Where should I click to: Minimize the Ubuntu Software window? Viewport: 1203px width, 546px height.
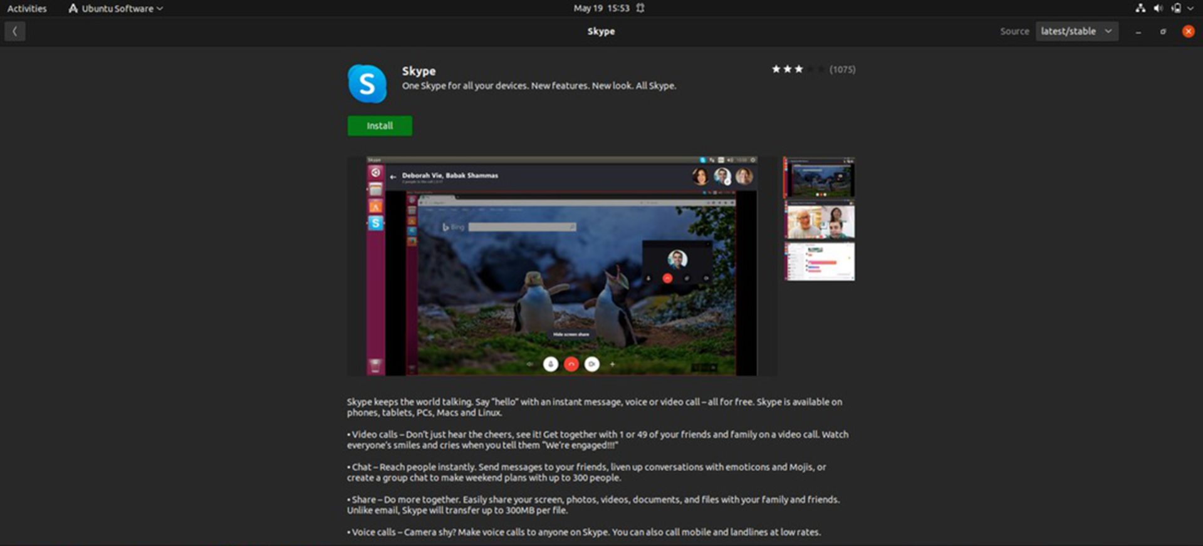pyautogui.click(x=1138, y=31)
